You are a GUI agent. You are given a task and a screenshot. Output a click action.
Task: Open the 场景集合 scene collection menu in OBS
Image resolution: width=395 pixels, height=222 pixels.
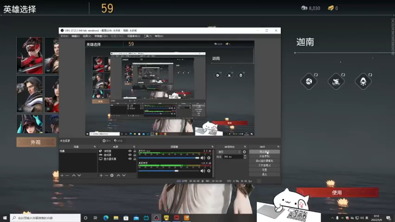[133, 36]
